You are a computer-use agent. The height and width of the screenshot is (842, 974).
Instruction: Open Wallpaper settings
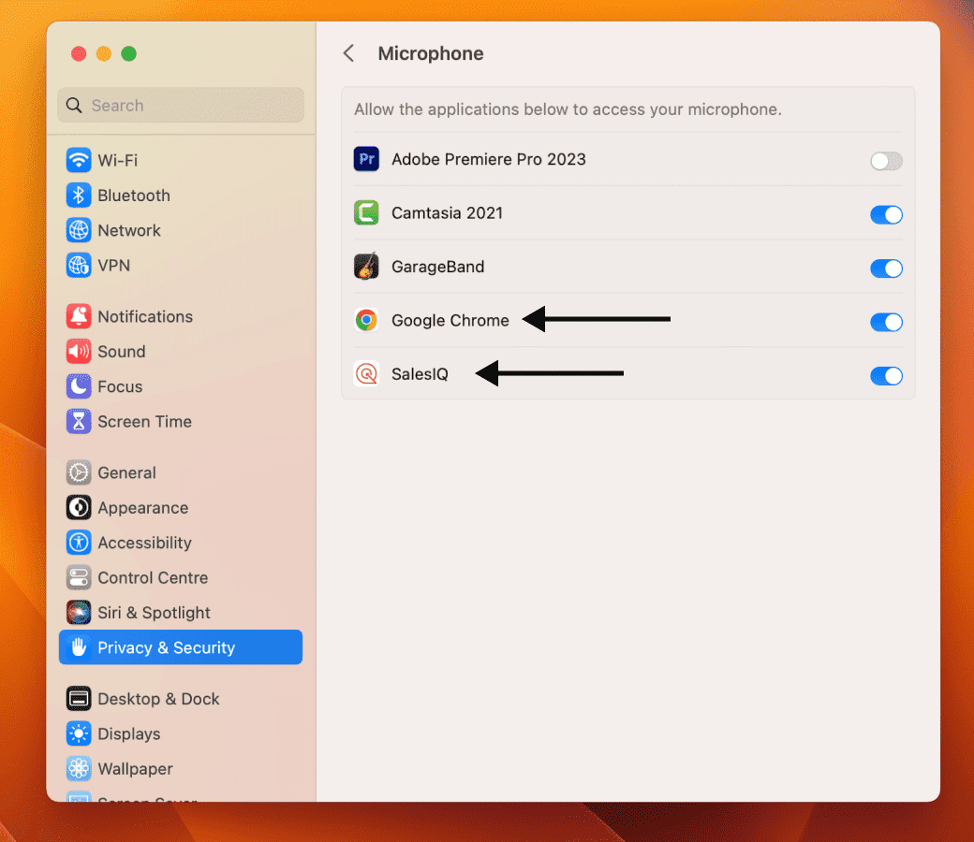click(x=181, y=769)
